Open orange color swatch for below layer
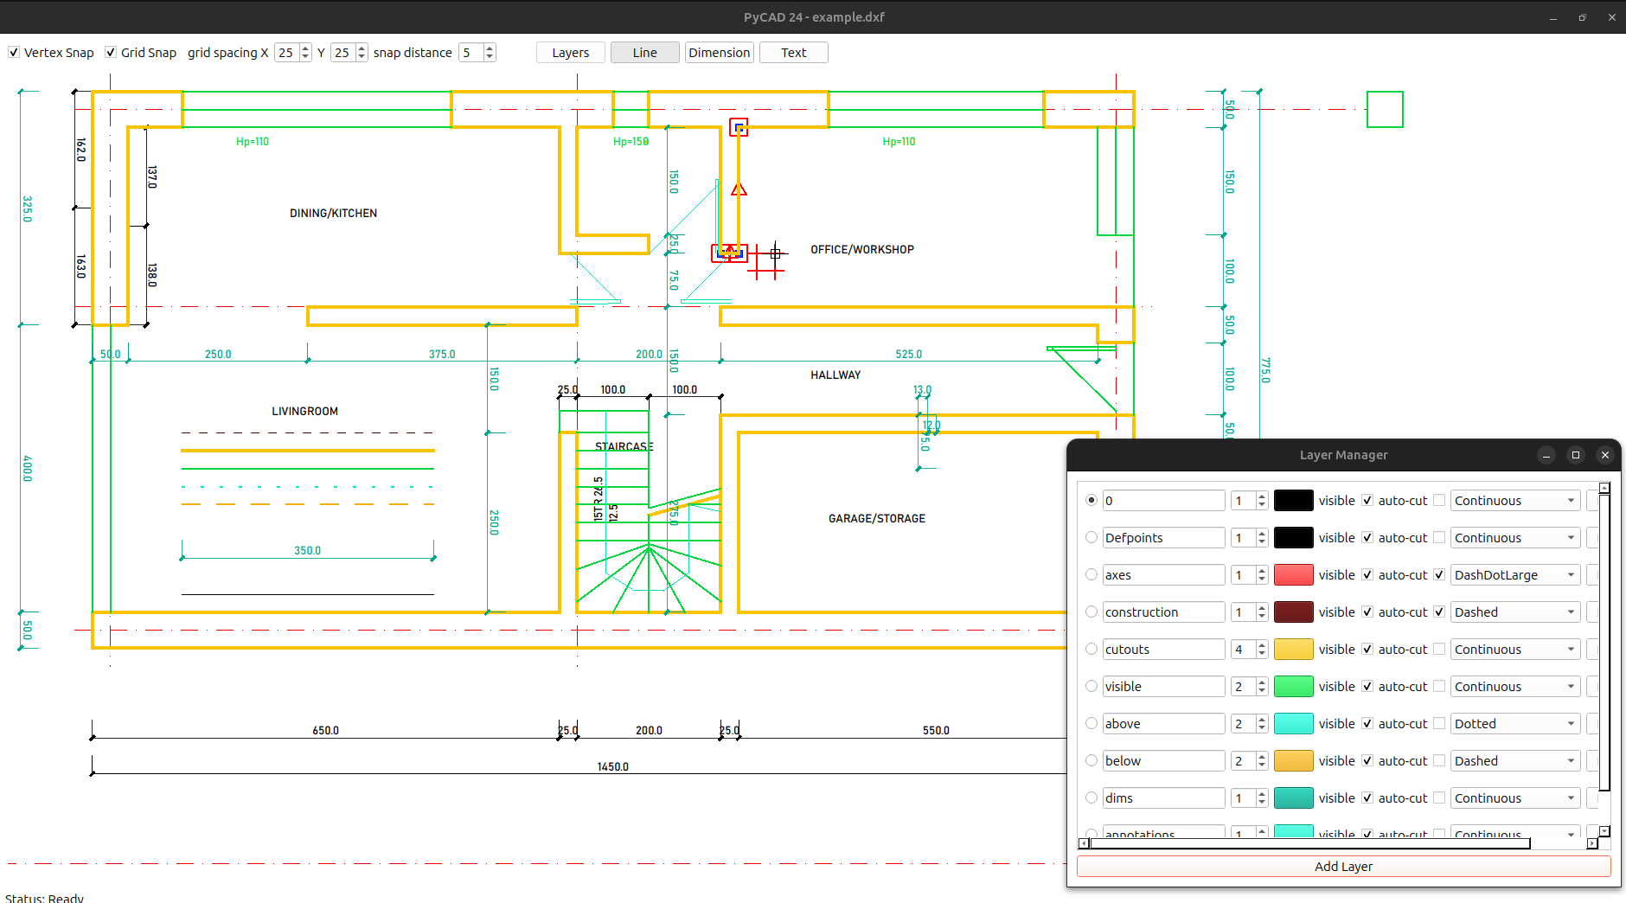1626x903 pixels. coord(1294,760)
